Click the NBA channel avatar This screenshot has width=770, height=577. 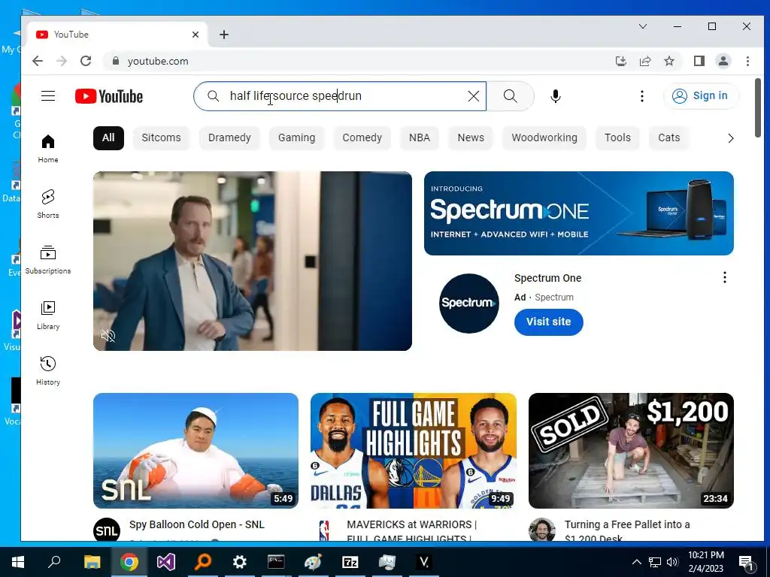point(324,530)
